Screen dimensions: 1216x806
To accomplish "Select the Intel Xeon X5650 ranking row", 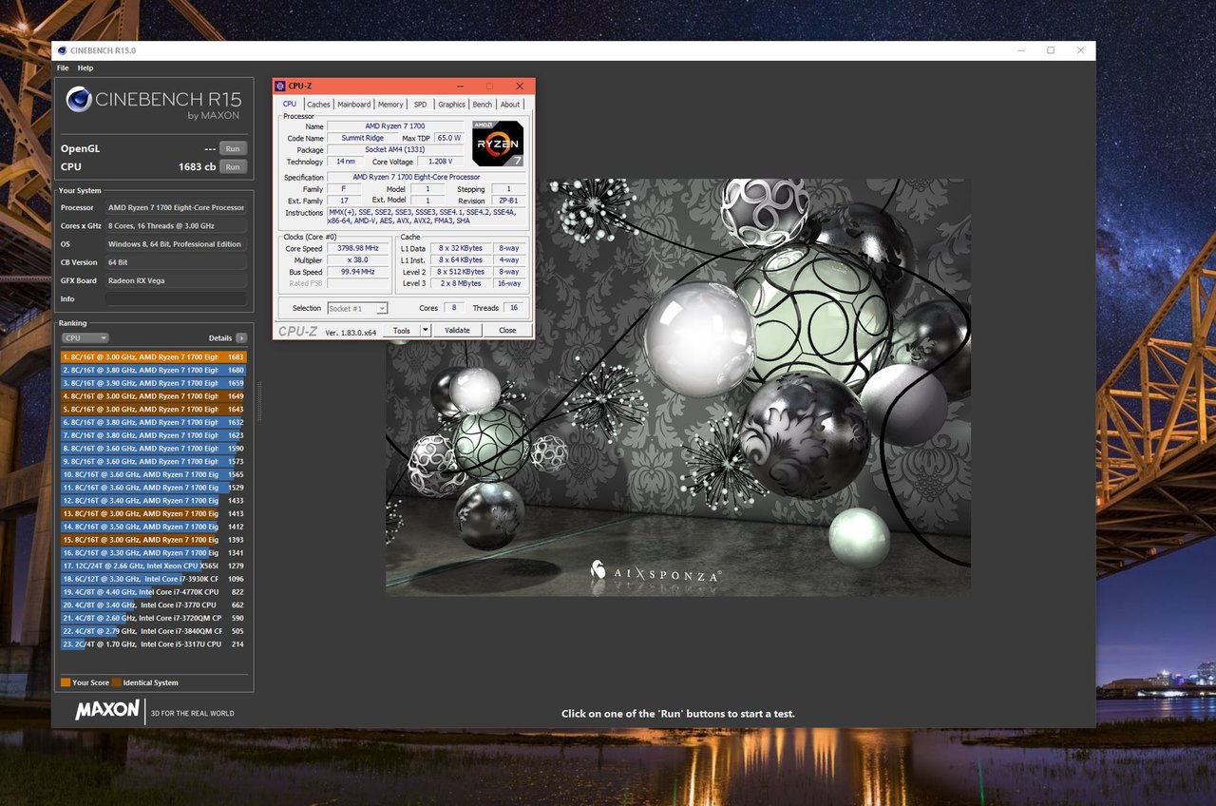I will (x=154, y=566).
